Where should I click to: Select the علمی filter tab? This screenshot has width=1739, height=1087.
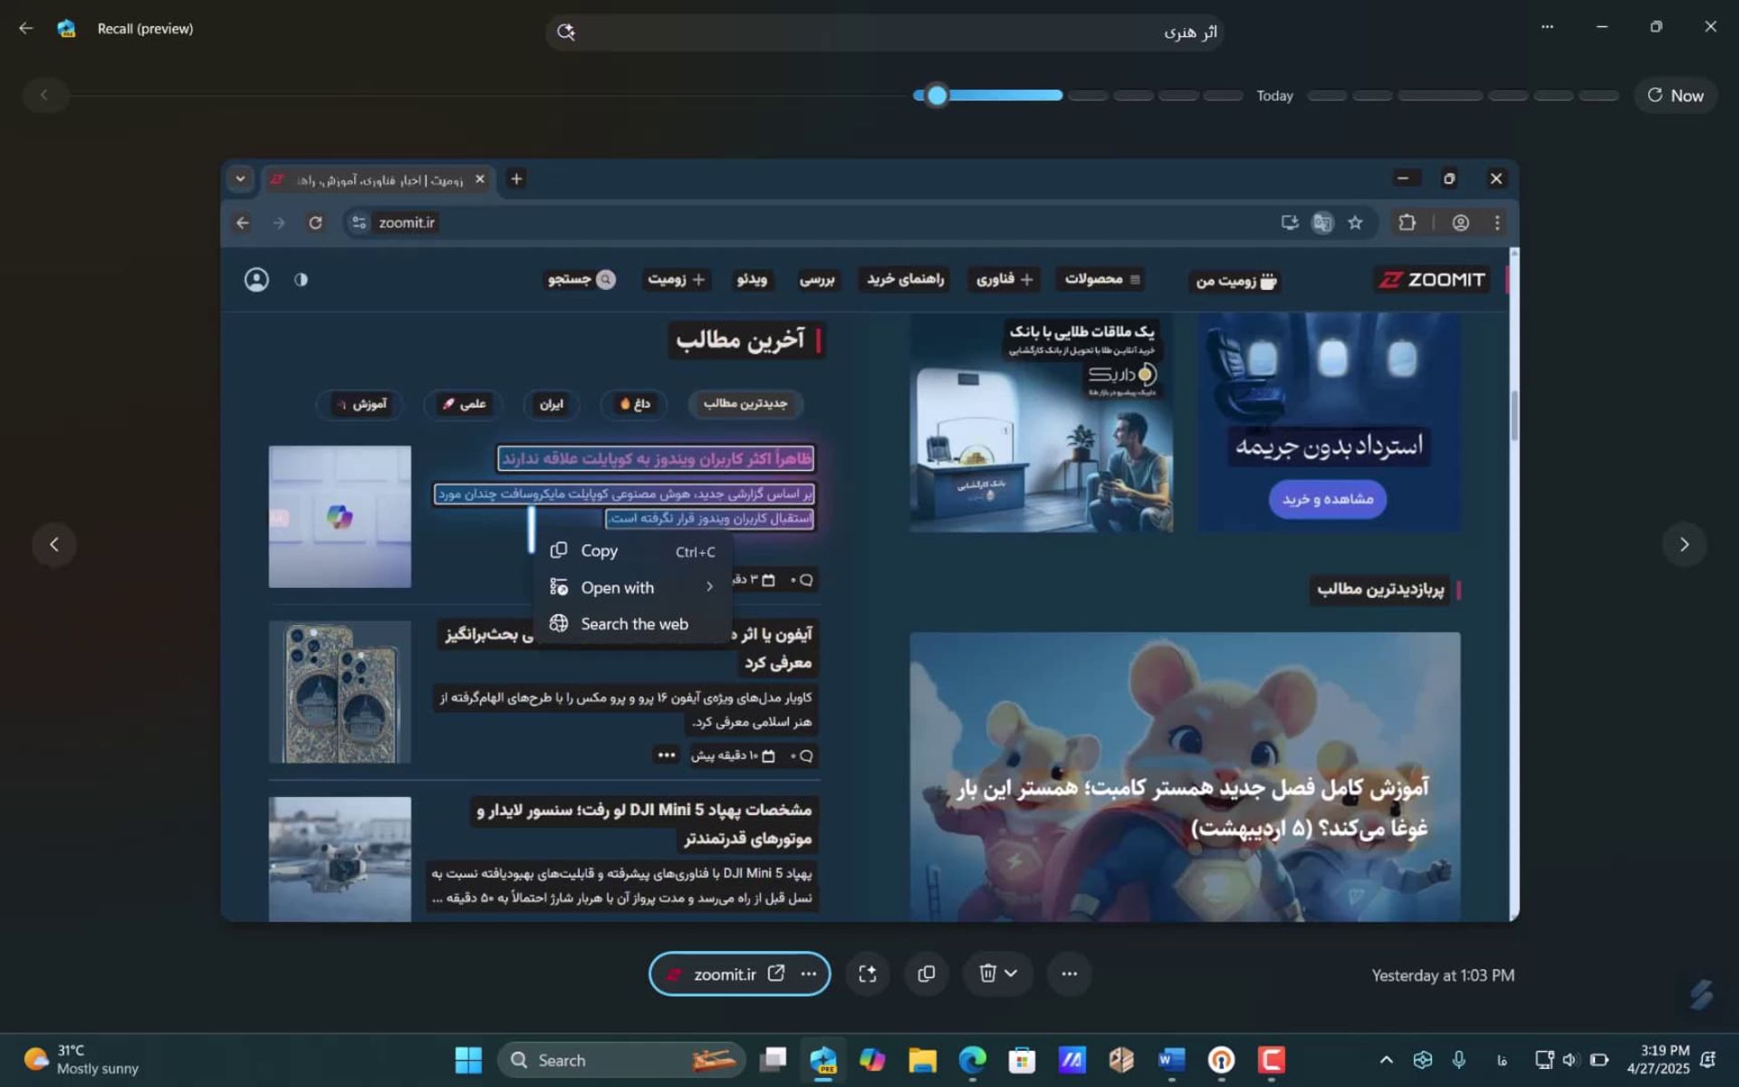tap(464, 403)
